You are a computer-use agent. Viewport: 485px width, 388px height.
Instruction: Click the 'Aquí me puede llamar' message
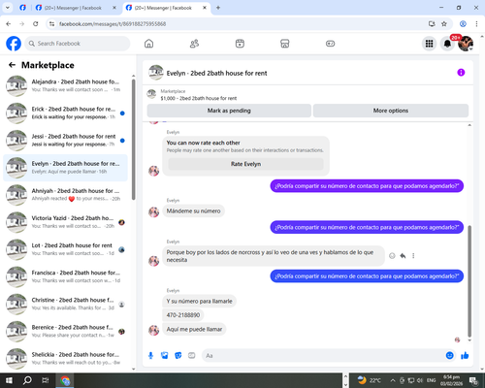[x=194, y=329]
